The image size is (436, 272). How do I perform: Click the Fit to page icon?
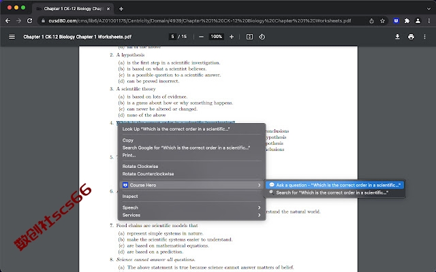pos(250,37)
